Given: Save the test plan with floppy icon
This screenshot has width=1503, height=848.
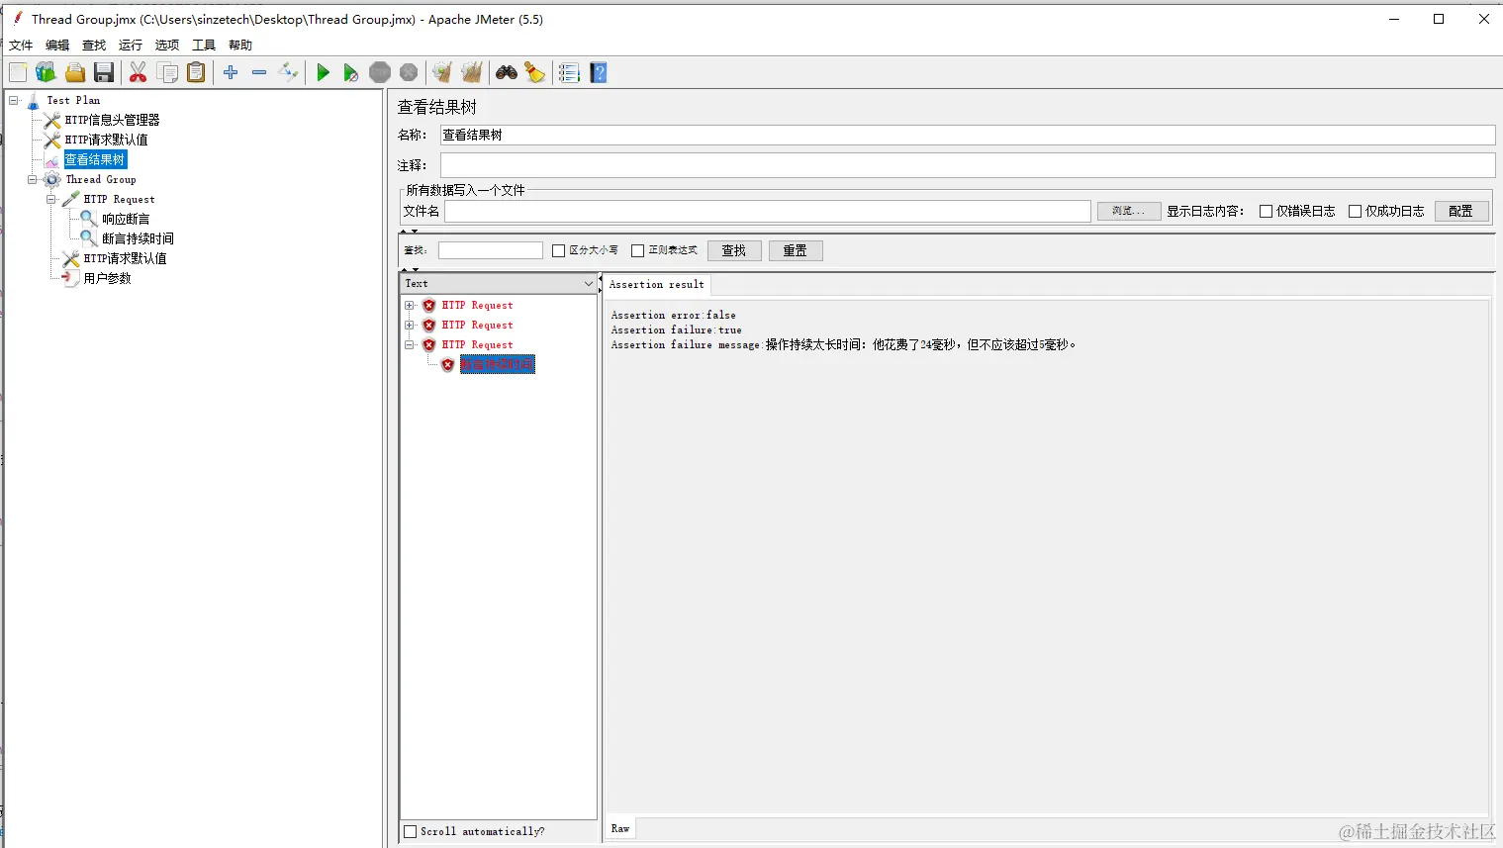Looking at the screenshot, I should pos(104,72).
